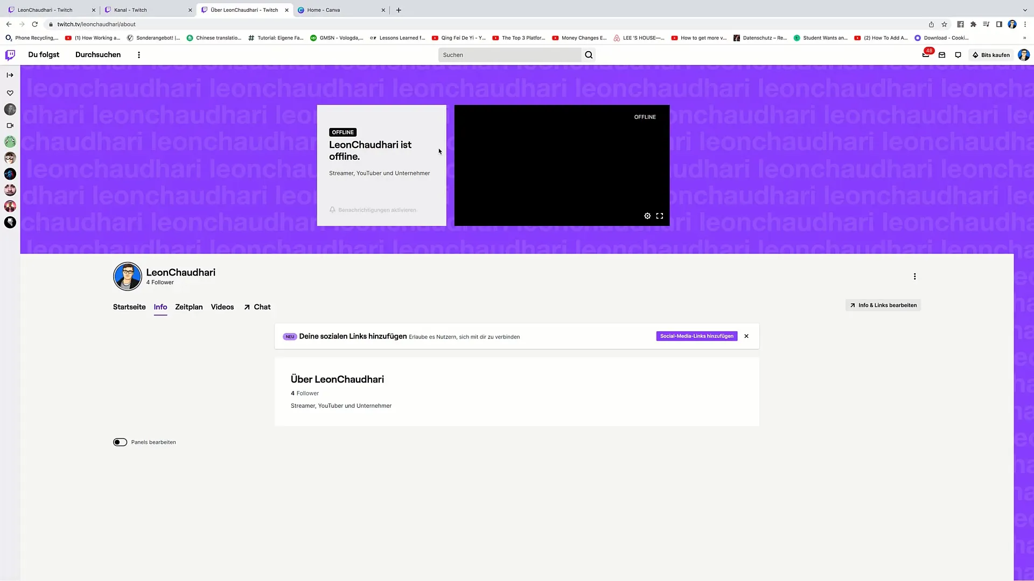Dismiss the social links banner
This screenshot has height=581, width=1034.
[746, 336]
